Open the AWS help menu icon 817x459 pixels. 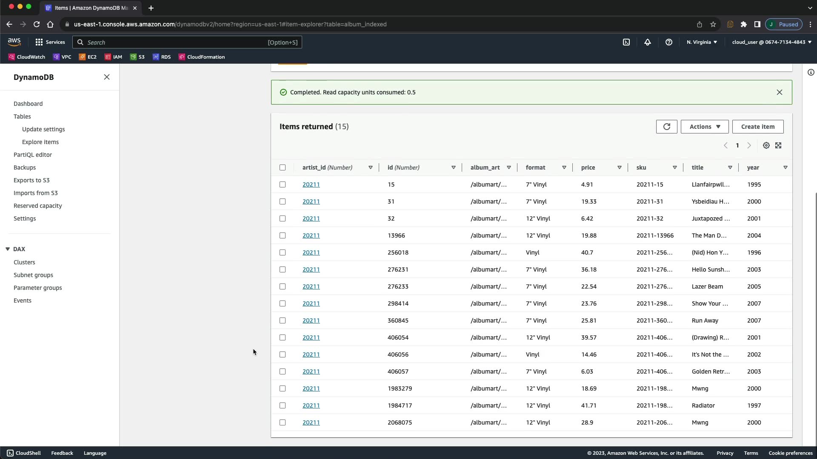coord(669,42)
